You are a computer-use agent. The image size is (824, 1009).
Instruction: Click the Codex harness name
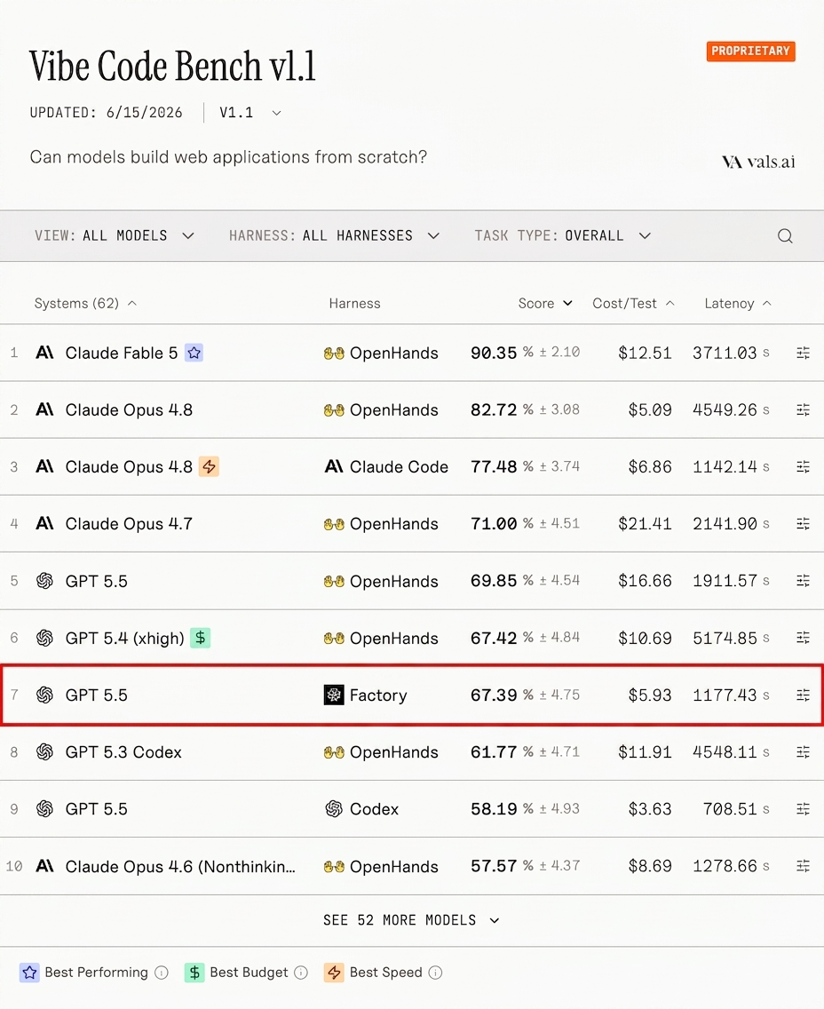coord(375,809)
